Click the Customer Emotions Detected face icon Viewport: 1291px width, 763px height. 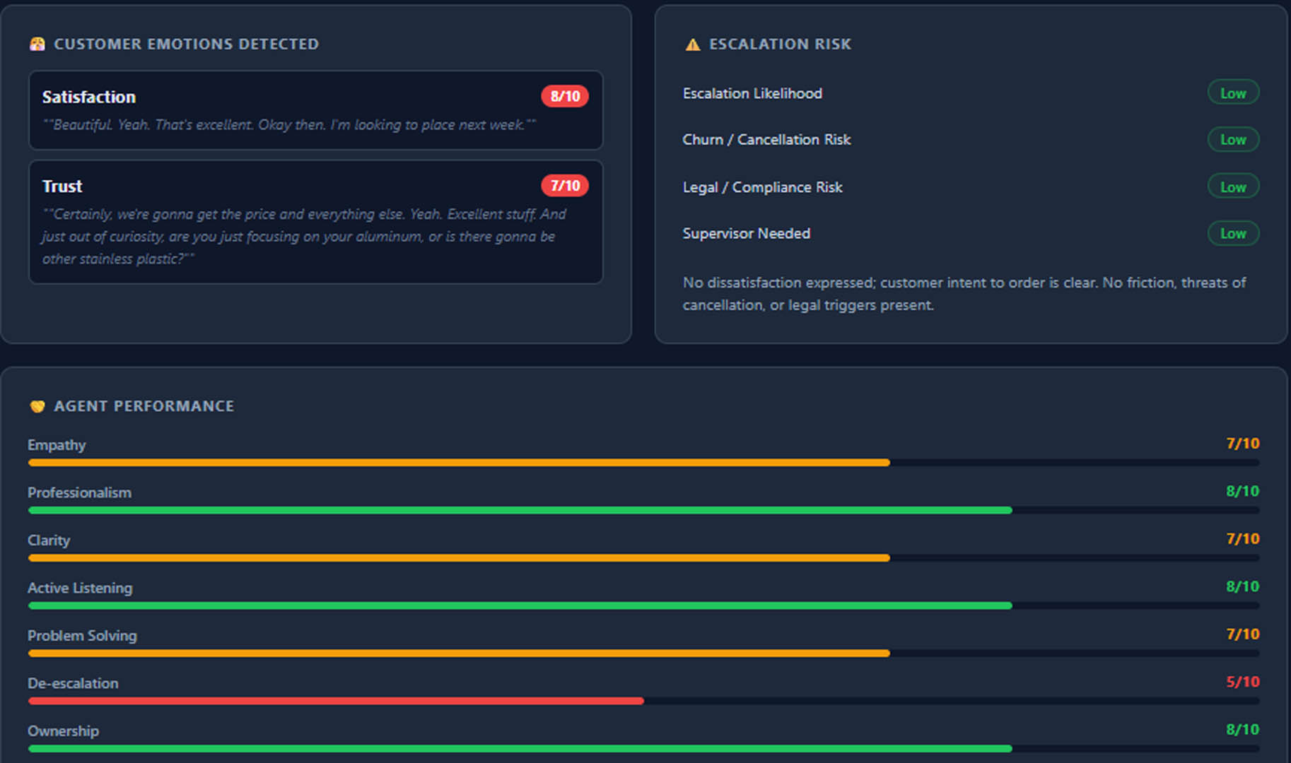point(37,44)
